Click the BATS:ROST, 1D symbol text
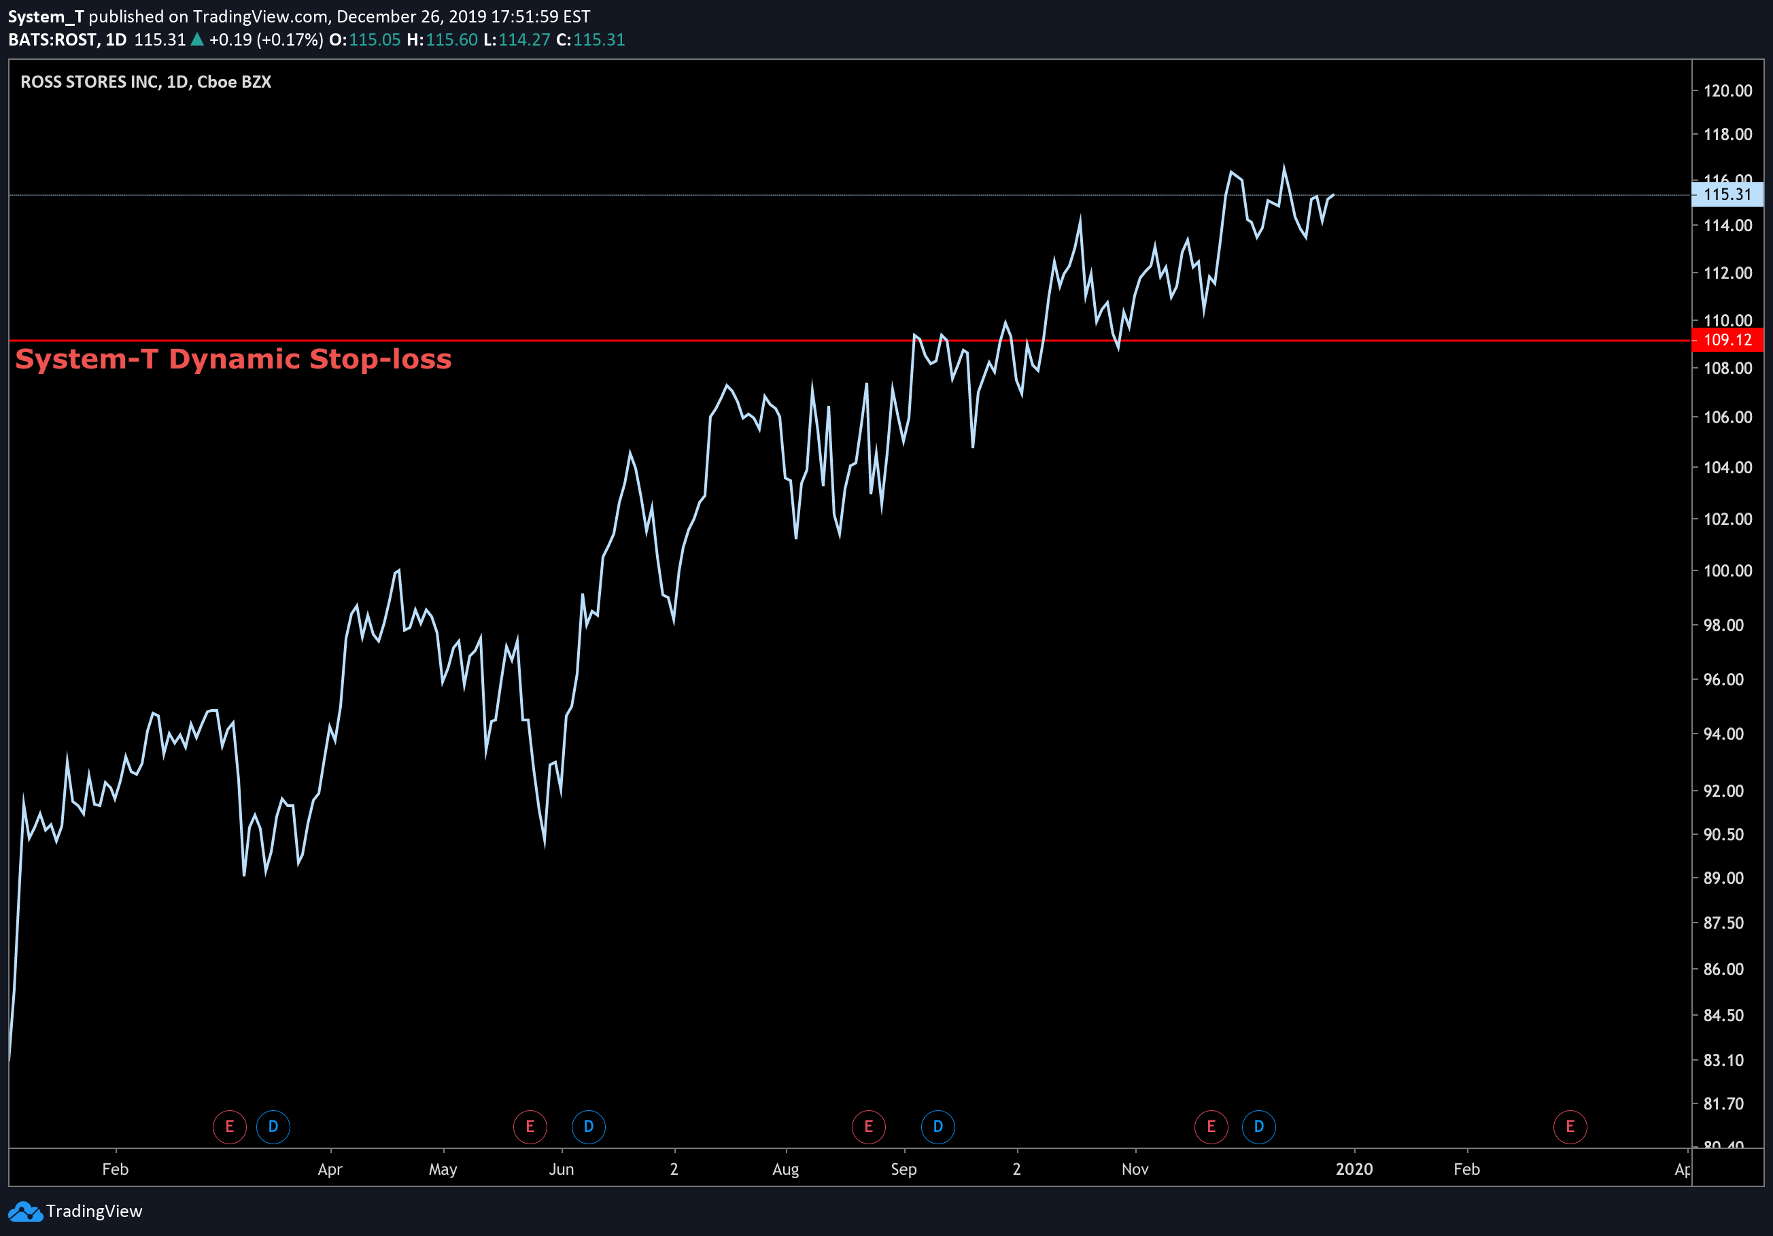Screen dimensions: 1773x1236 [67, 39]
